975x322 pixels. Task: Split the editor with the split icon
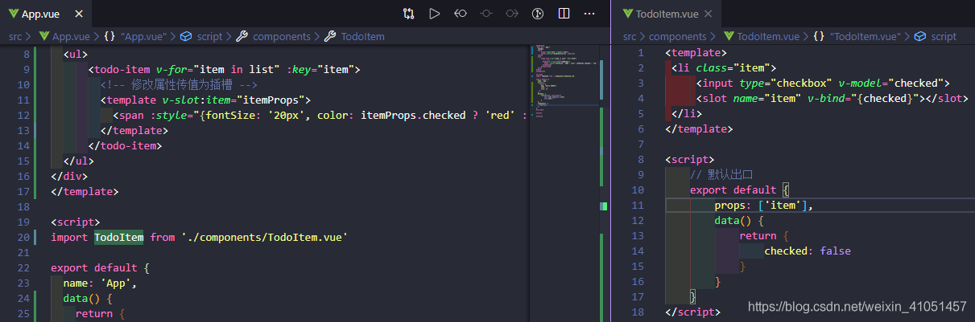(564, 14)
